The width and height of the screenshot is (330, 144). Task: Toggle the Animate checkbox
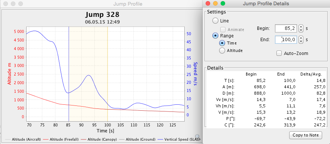222,30
